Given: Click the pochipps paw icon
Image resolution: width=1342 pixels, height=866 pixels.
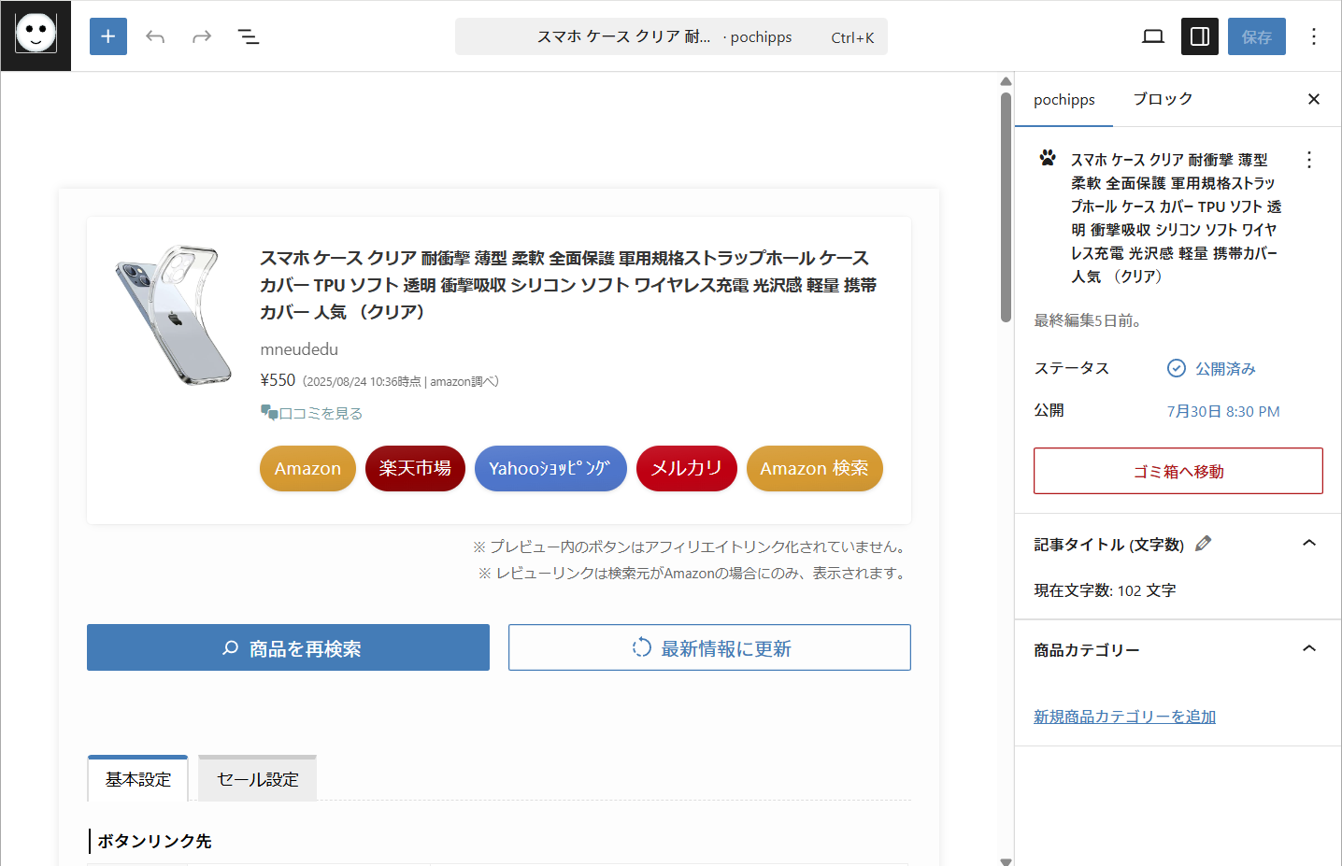Looking at the screenshot, I should point(1049,158).
